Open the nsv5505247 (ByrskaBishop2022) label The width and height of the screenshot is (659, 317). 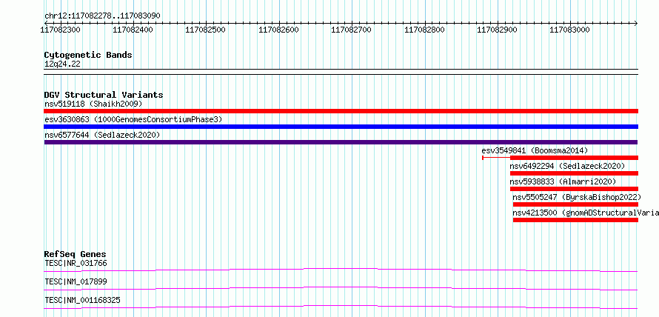point(577,197)
